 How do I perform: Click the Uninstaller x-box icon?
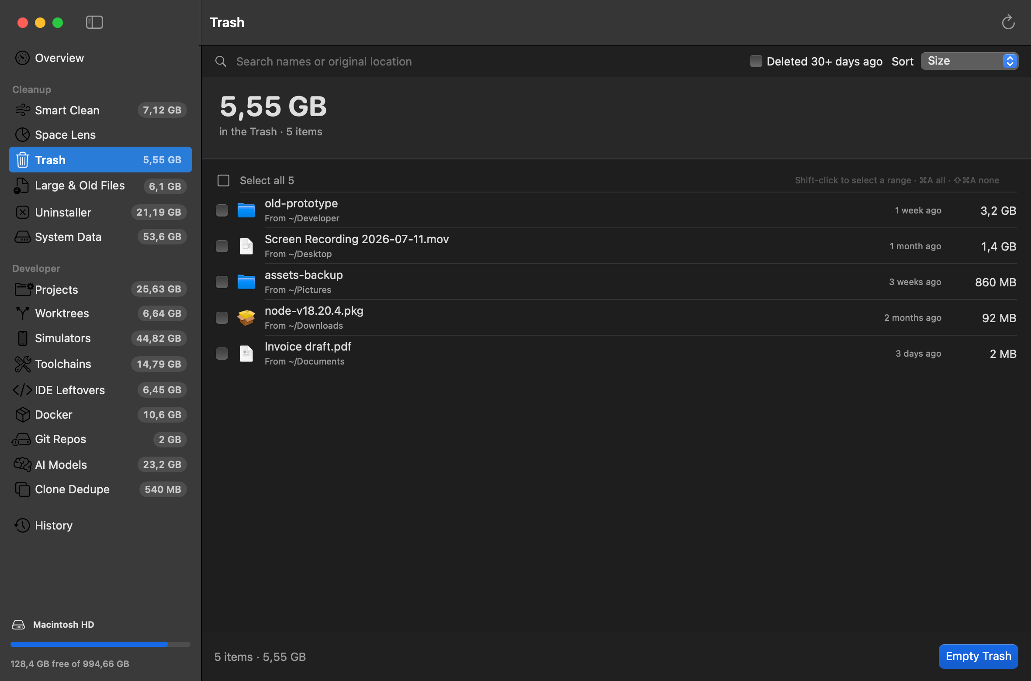[22, 212]
